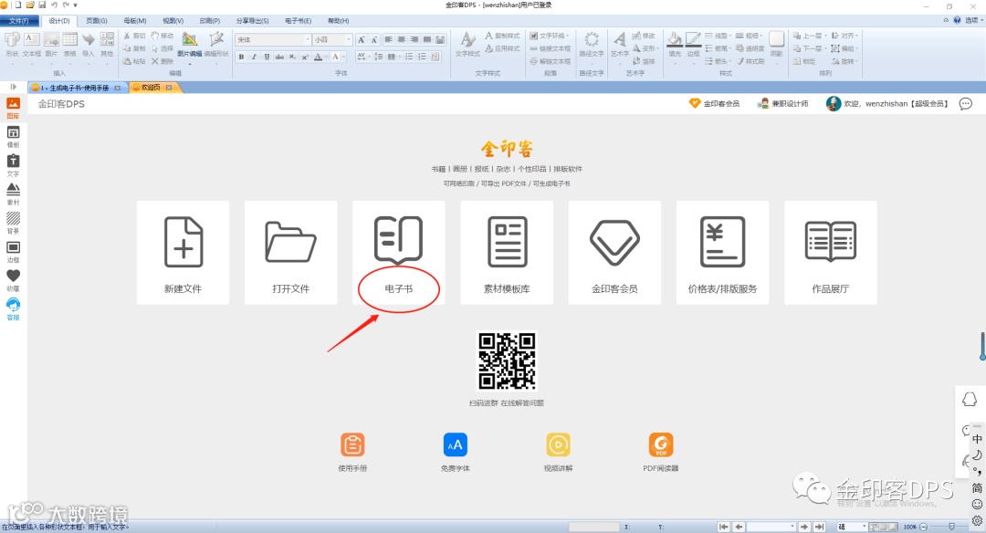
Task: Open the 文件(F) menu
Action: click(19, 21)
